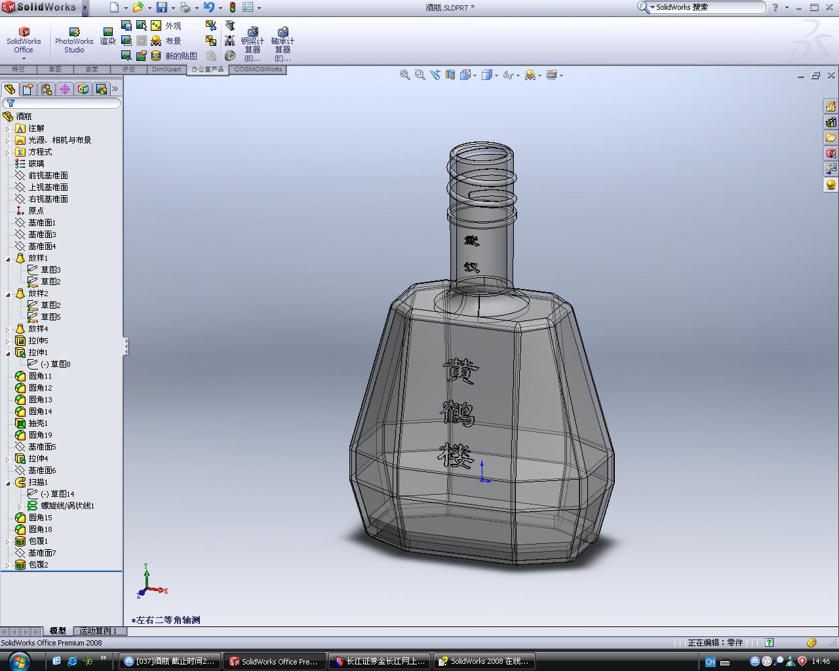
Task: Click the 渲染 render icon
Action: click(x=107, y=37)
